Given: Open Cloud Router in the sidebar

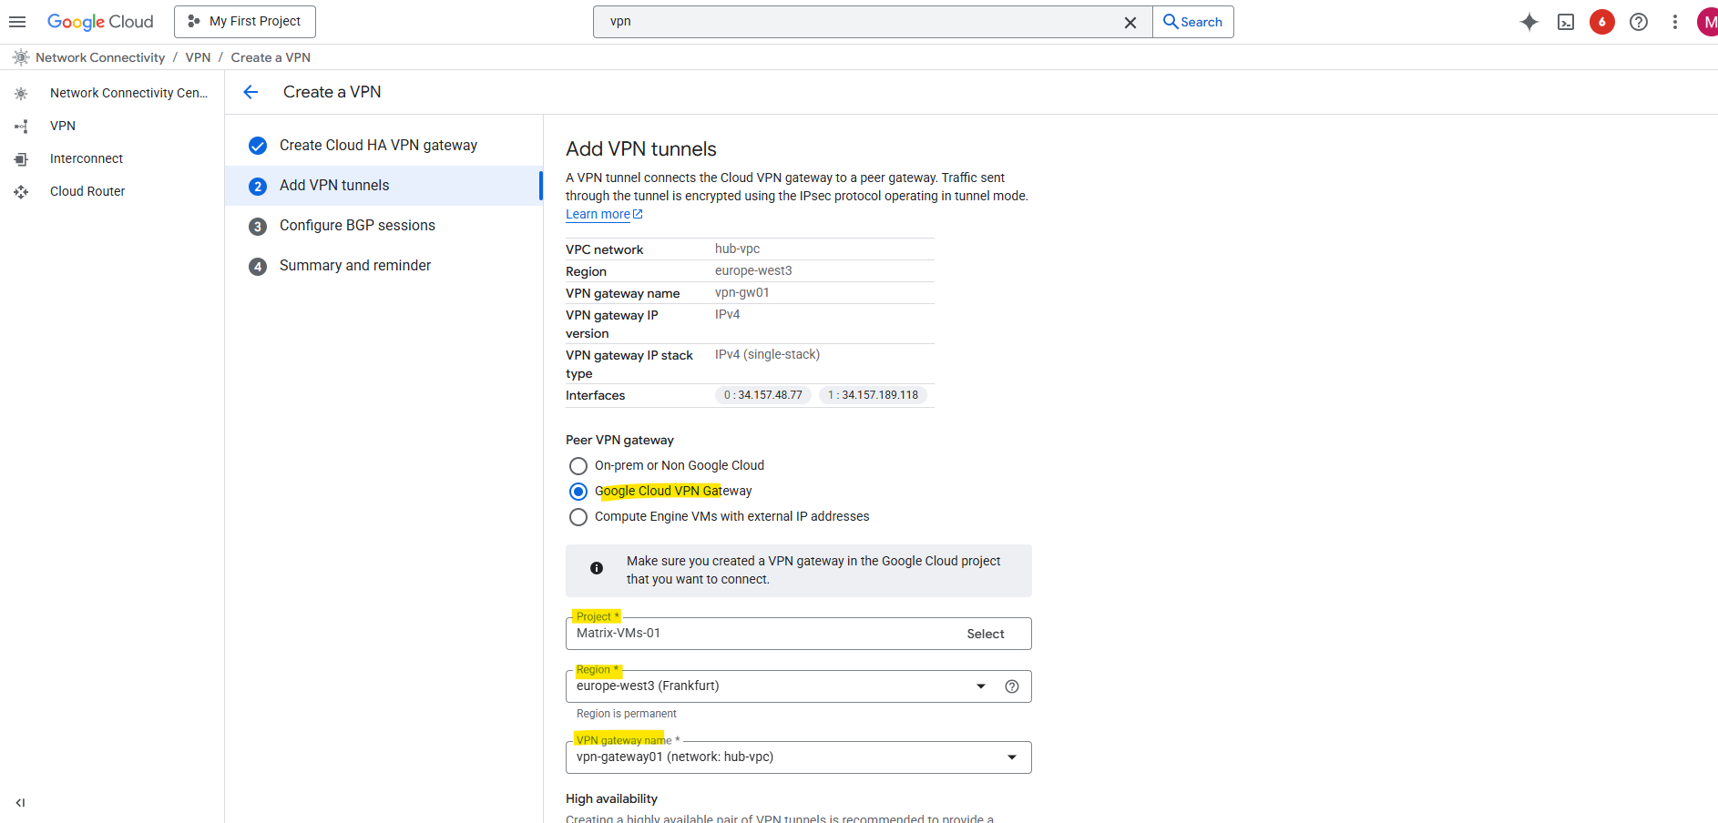Looking at the screenshot, I should 87,191.
